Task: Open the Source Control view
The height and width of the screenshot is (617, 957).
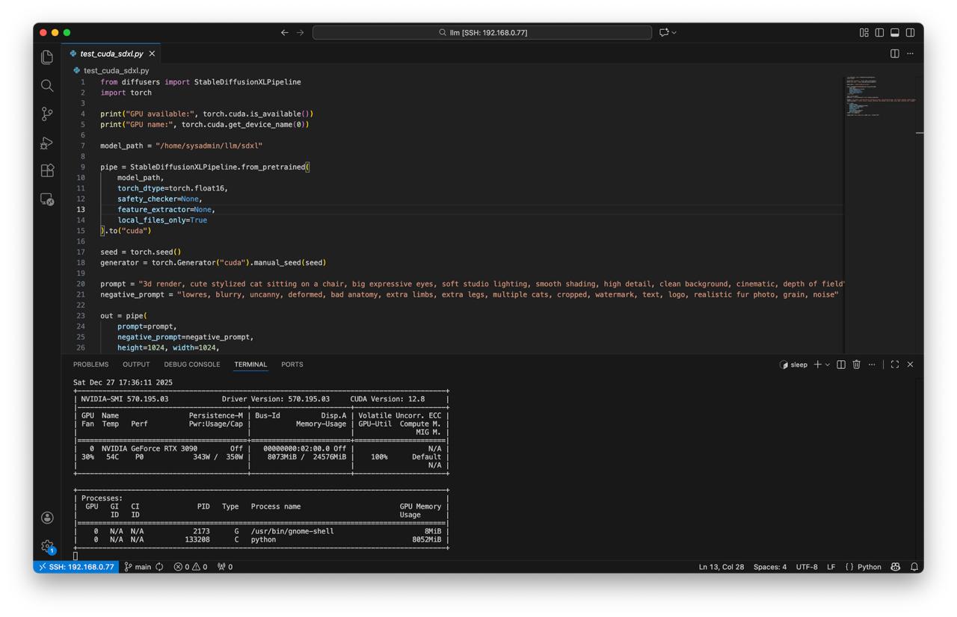Action: 47,114
